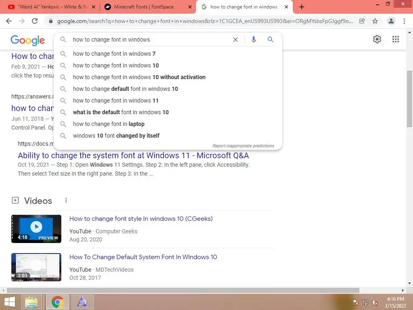This screenshot has width=413, height=310.
Task: Pick 'what is the default font' suggestion
Action: tap(168, 112)
